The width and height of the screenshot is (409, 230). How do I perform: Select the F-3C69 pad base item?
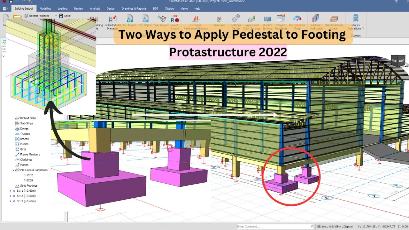(28, 180)
